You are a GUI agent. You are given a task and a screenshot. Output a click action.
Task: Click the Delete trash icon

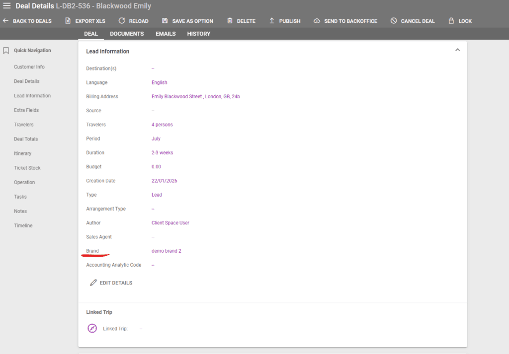[x=230, y=21]
